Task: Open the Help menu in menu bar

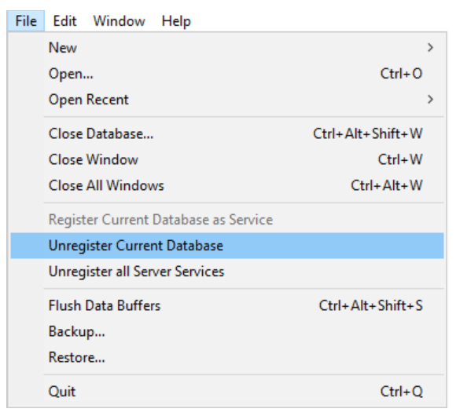Action: click(176, 21)
